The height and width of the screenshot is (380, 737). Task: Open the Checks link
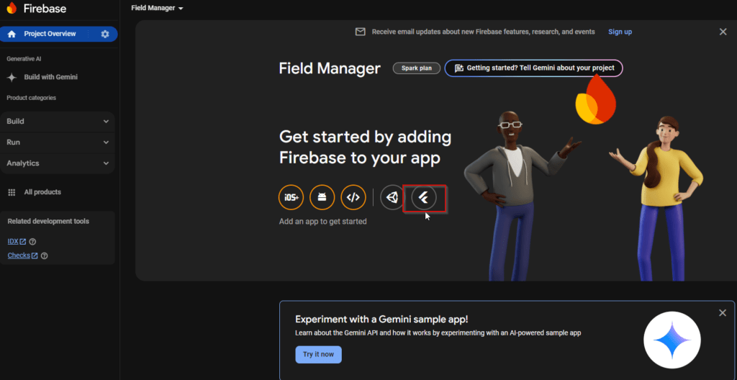click(22, 255)
